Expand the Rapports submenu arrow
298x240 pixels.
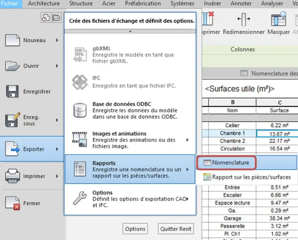pyautogui.click(x=188, y=169)
